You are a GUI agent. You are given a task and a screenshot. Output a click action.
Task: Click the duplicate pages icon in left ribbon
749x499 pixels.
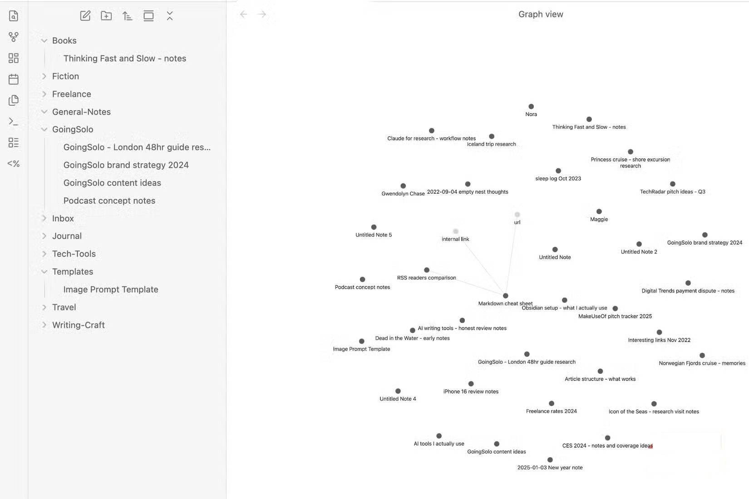click(x=14, y=100)
